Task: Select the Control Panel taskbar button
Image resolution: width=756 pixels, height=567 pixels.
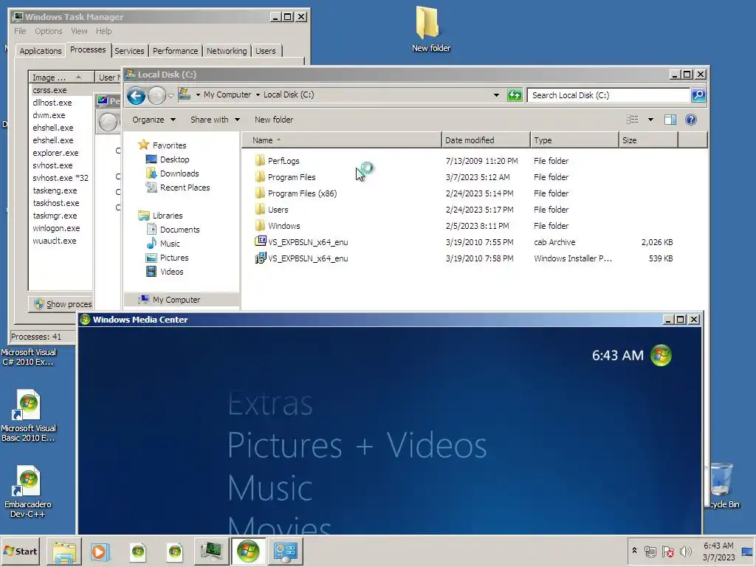Action: click(x=285, y=551)
